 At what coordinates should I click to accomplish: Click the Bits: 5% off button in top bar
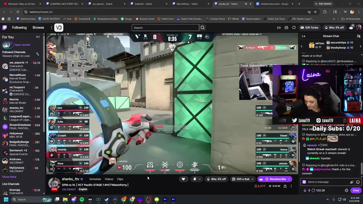coord(334,27)
